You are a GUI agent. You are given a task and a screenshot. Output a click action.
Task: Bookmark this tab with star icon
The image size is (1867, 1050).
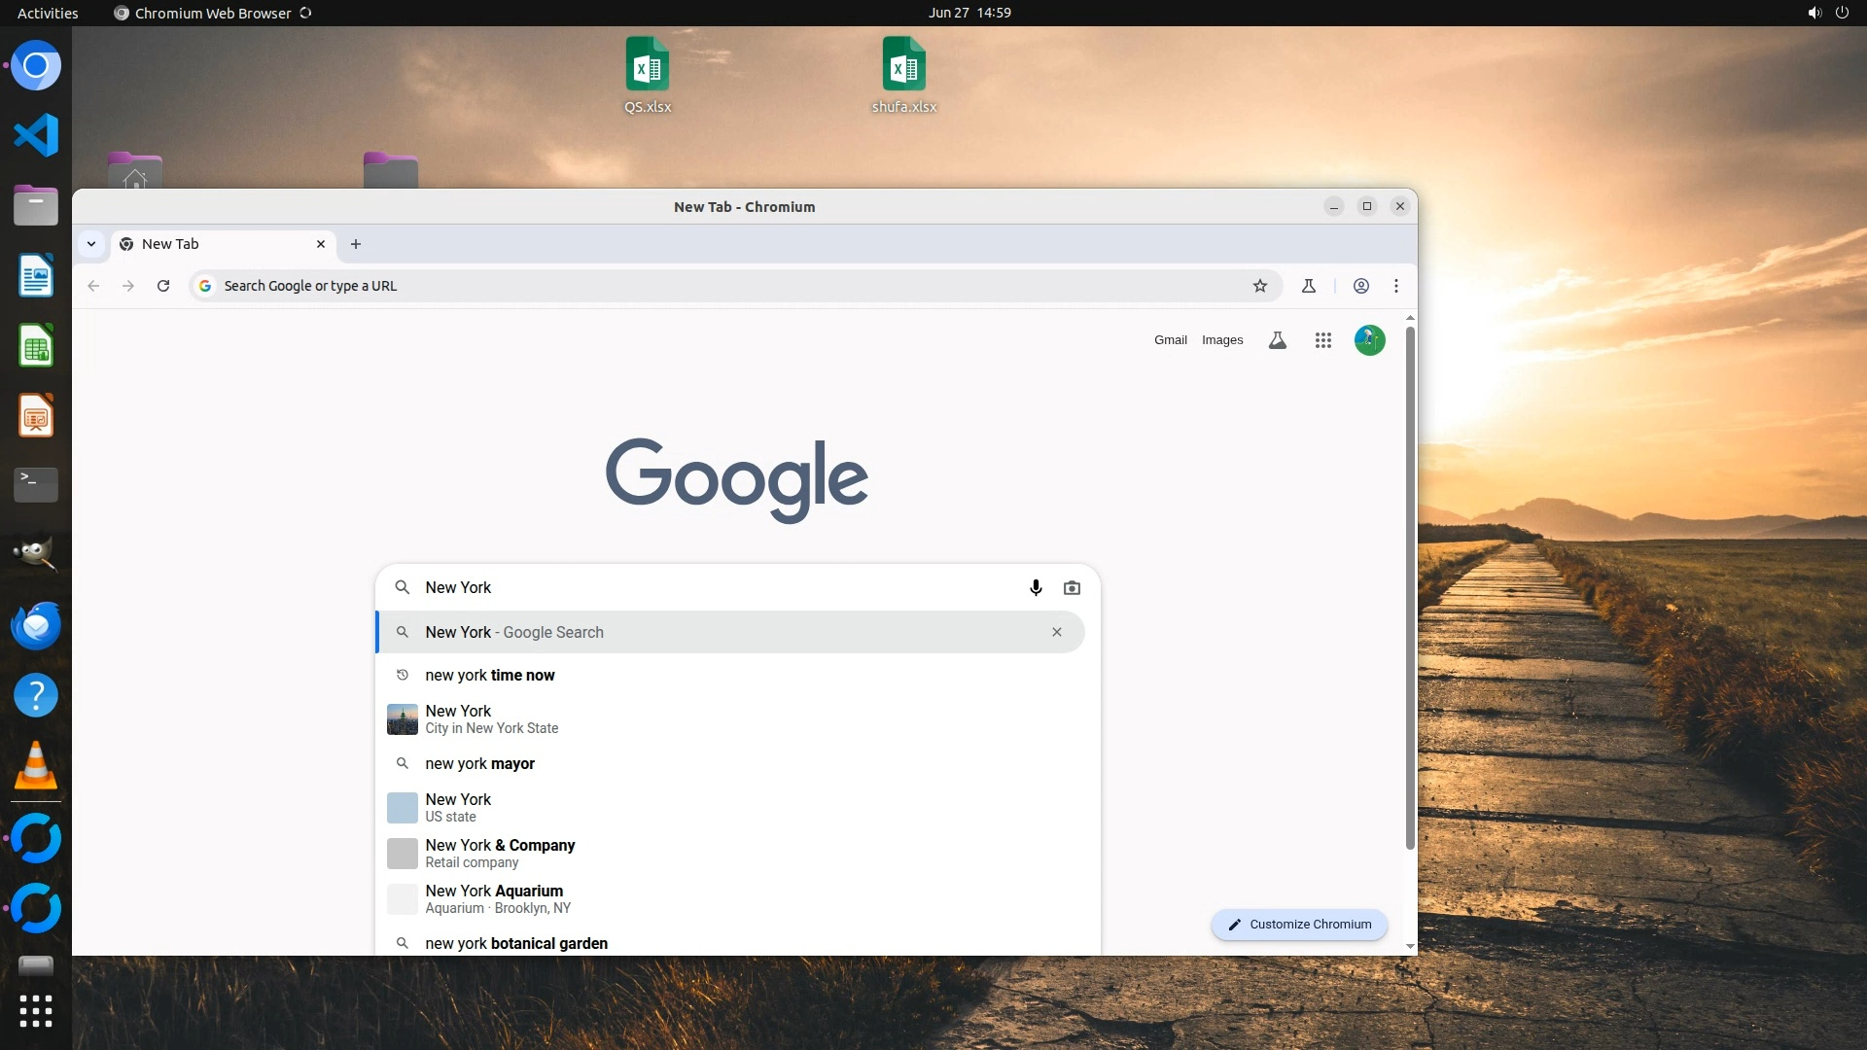click(x=1260, y=286)
